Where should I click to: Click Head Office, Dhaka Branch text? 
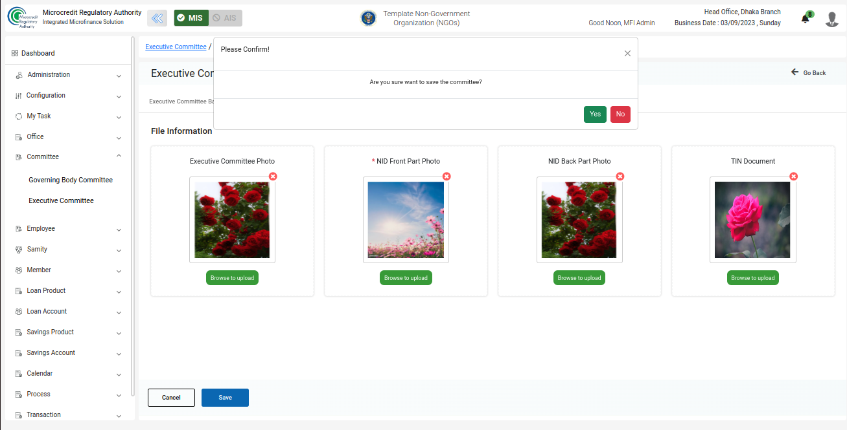tap(742, 12)
